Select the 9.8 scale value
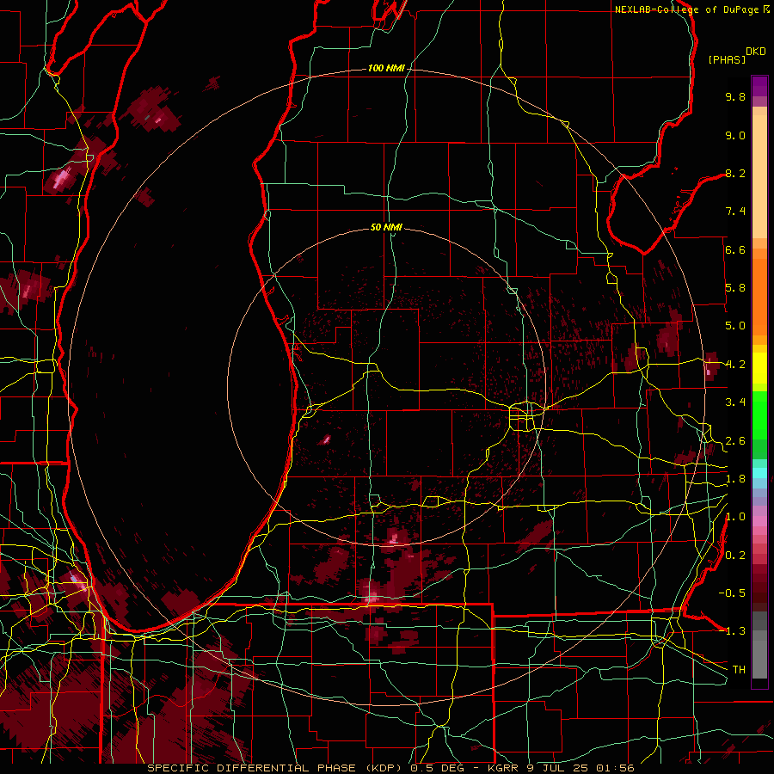This screenshot has width=774, height=774. 735,96
